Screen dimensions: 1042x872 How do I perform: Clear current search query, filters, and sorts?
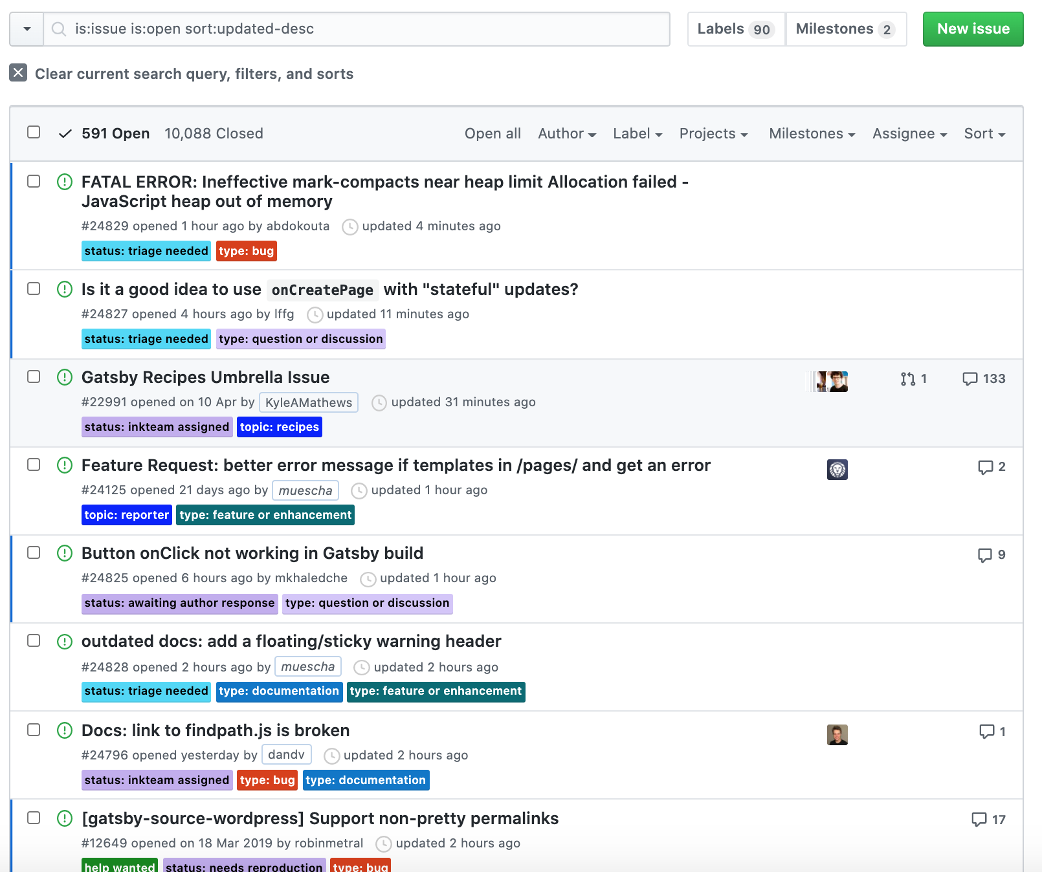click(x=181, y=74)
